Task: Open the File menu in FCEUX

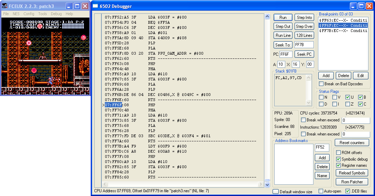Action: point(6,14)
